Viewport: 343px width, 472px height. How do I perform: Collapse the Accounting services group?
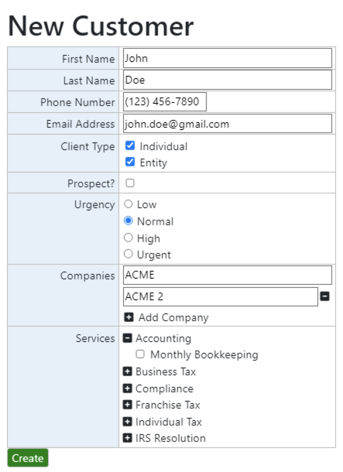tap(128, 338)
